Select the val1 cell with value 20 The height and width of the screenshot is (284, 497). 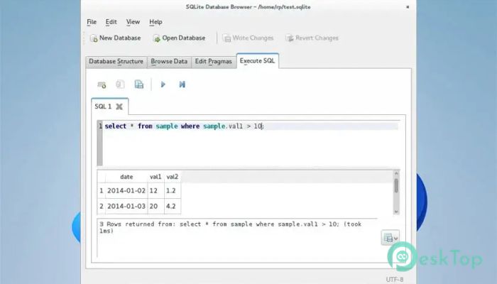(155, 207)
